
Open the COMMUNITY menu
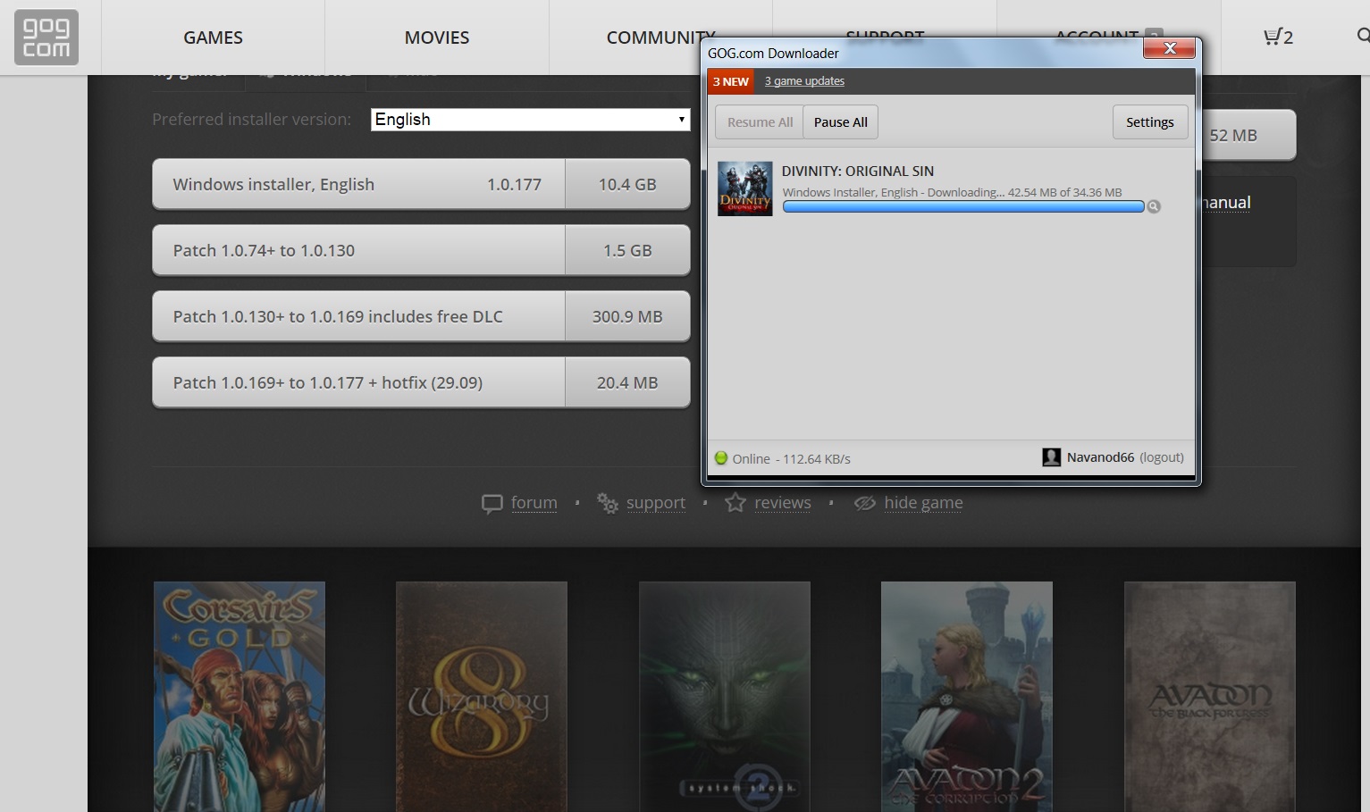coord(660,38)
